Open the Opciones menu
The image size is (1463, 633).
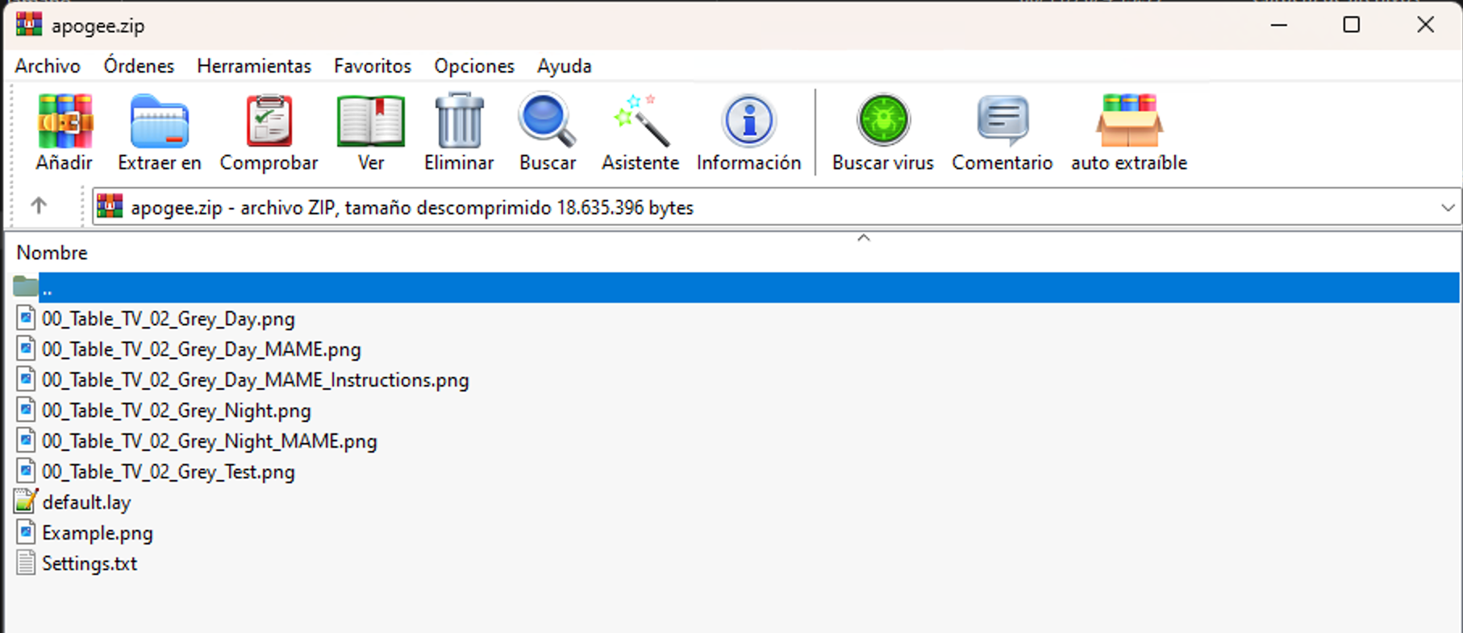[x=474, y=66]
